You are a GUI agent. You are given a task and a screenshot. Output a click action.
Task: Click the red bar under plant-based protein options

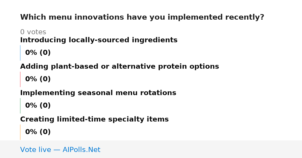tap(20, 79)
